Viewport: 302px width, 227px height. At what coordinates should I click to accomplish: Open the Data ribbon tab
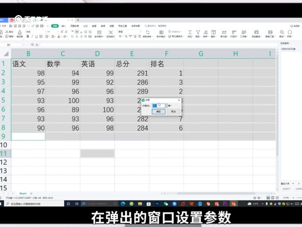[94, 26]
